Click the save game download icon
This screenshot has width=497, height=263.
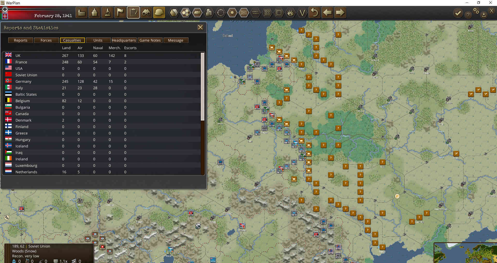[484, 15]
